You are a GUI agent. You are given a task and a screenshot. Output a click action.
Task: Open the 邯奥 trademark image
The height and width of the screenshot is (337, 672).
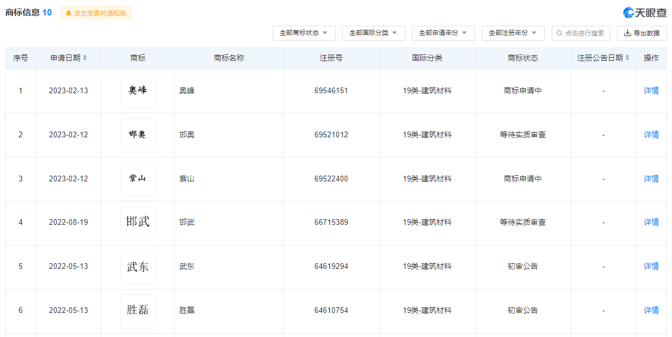[137, 134]
